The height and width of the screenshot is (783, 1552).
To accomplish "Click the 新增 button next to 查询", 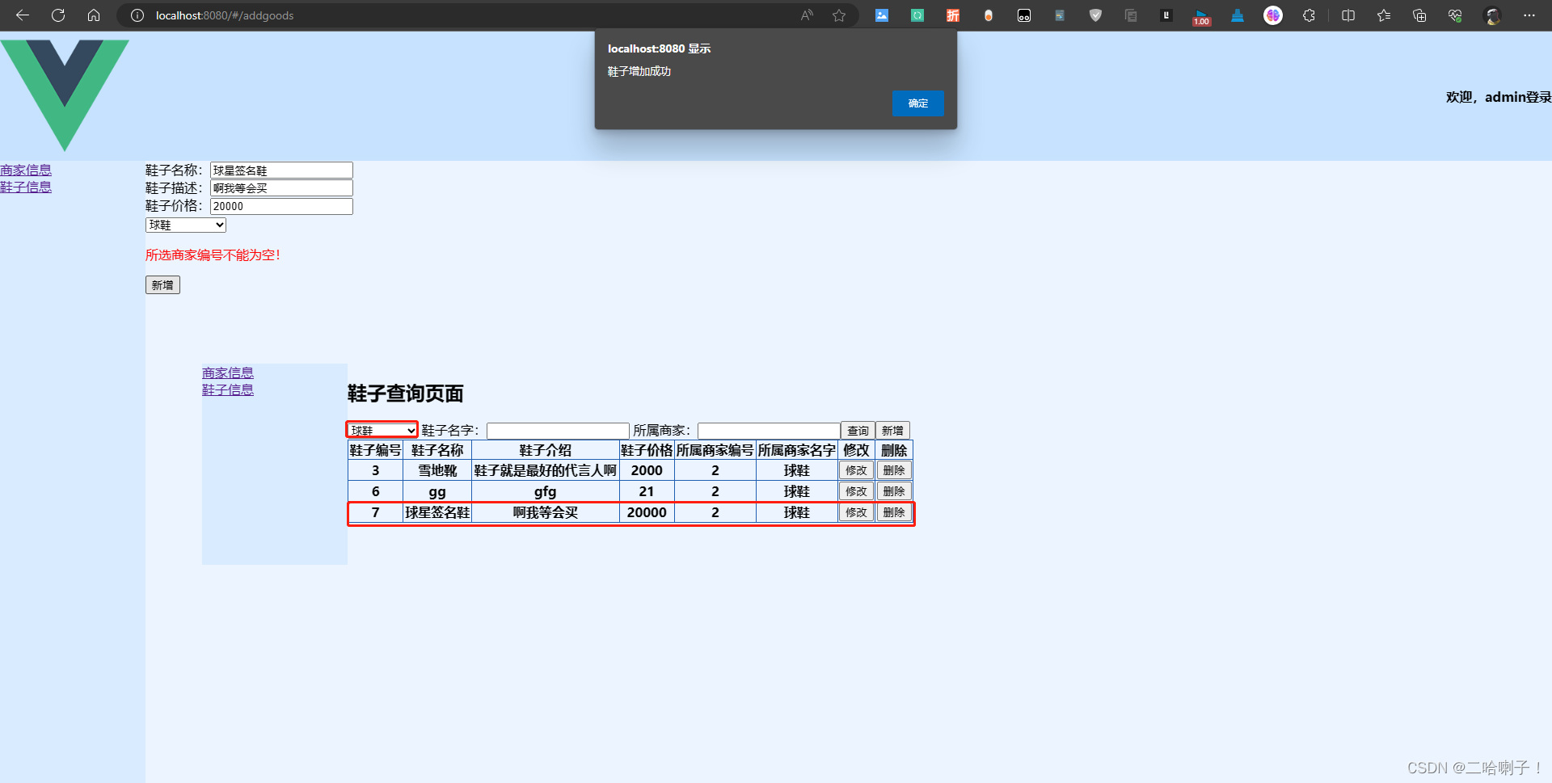I will (x=892, y=431).
